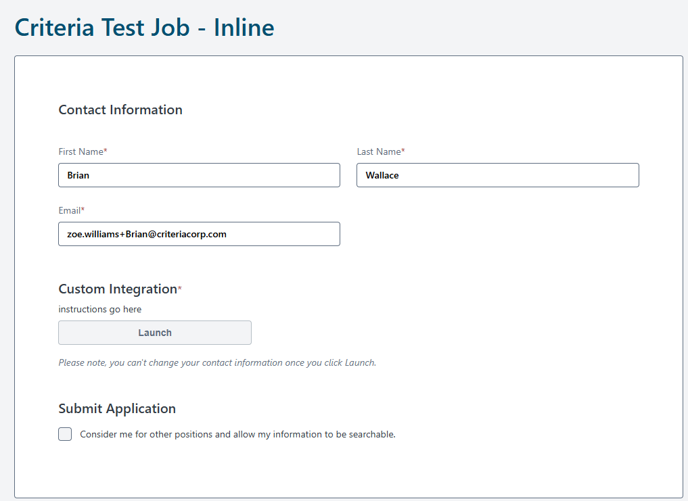Click the Last Name label
Screen dimensions: 688x501
381,151
